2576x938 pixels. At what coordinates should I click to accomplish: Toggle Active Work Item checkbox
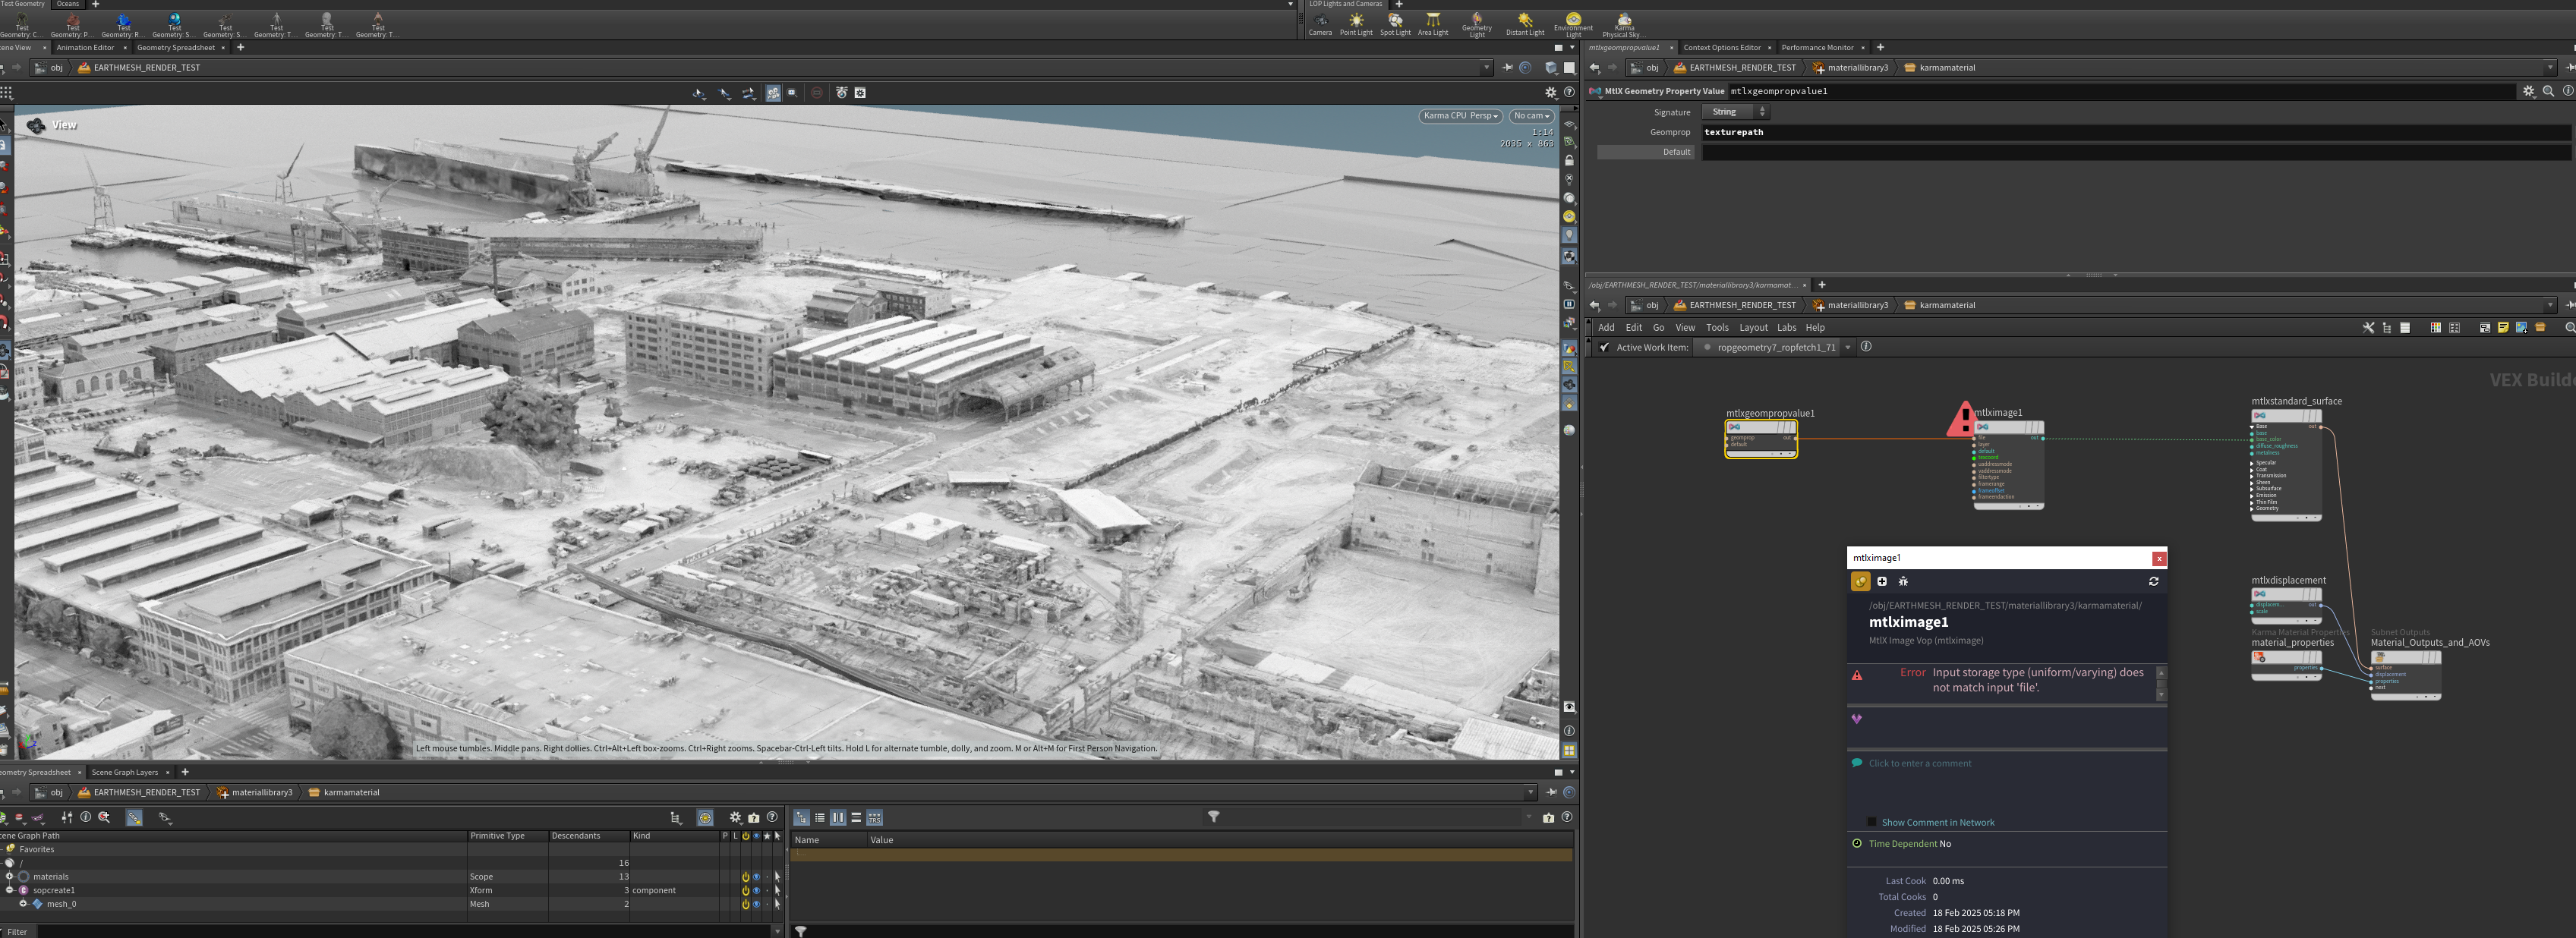tap(1604, 347)
